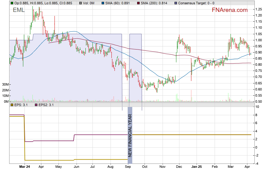Click the EML ticker symbol label

tap(19, 10)
